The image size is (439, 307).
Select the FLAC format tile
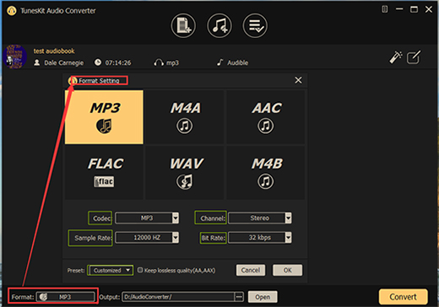tap(104, 173)
